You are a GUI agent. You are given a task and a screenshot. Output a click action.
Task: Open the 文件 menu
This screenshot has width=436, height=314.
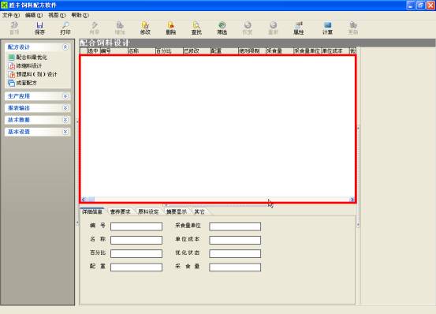pyautogui.click(x=11, y=15)
